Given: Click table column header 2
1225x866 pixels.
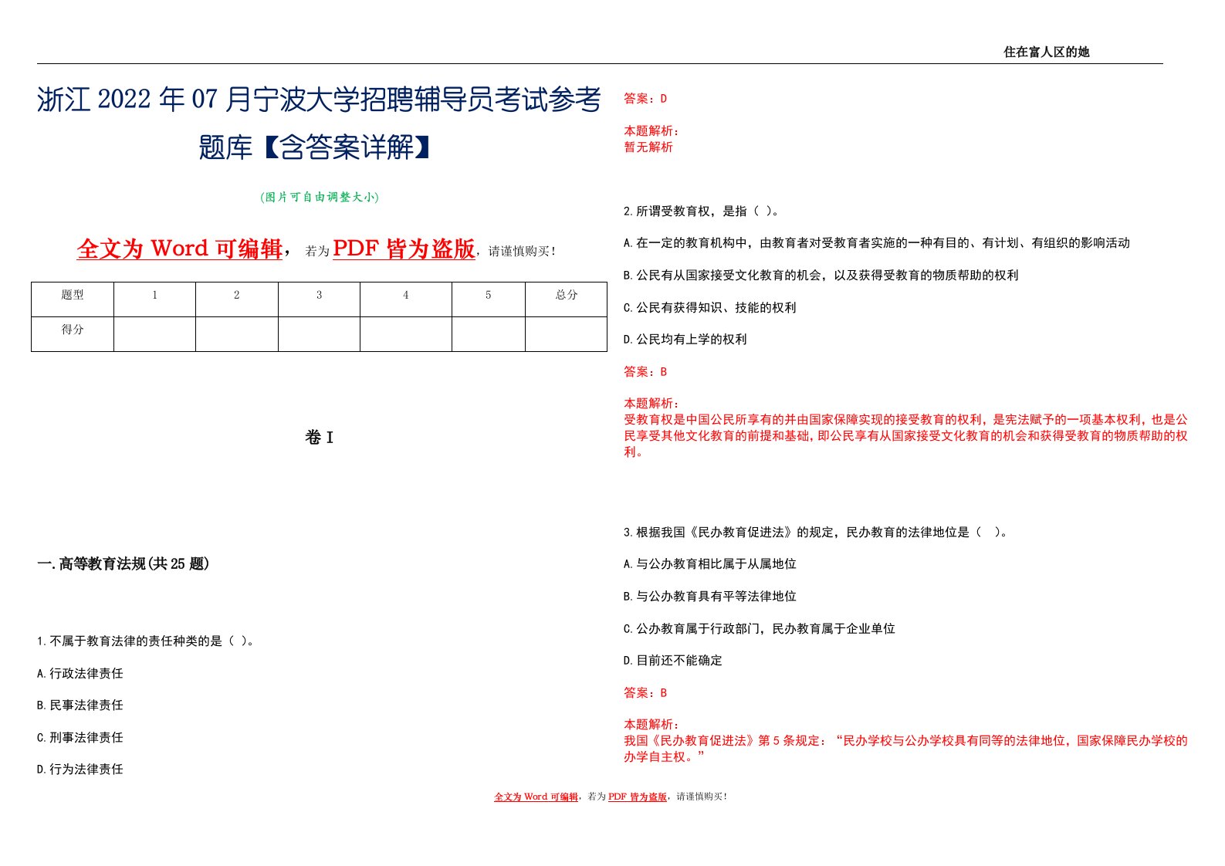Looking at the screenshot, I should [x=237, y=299].
